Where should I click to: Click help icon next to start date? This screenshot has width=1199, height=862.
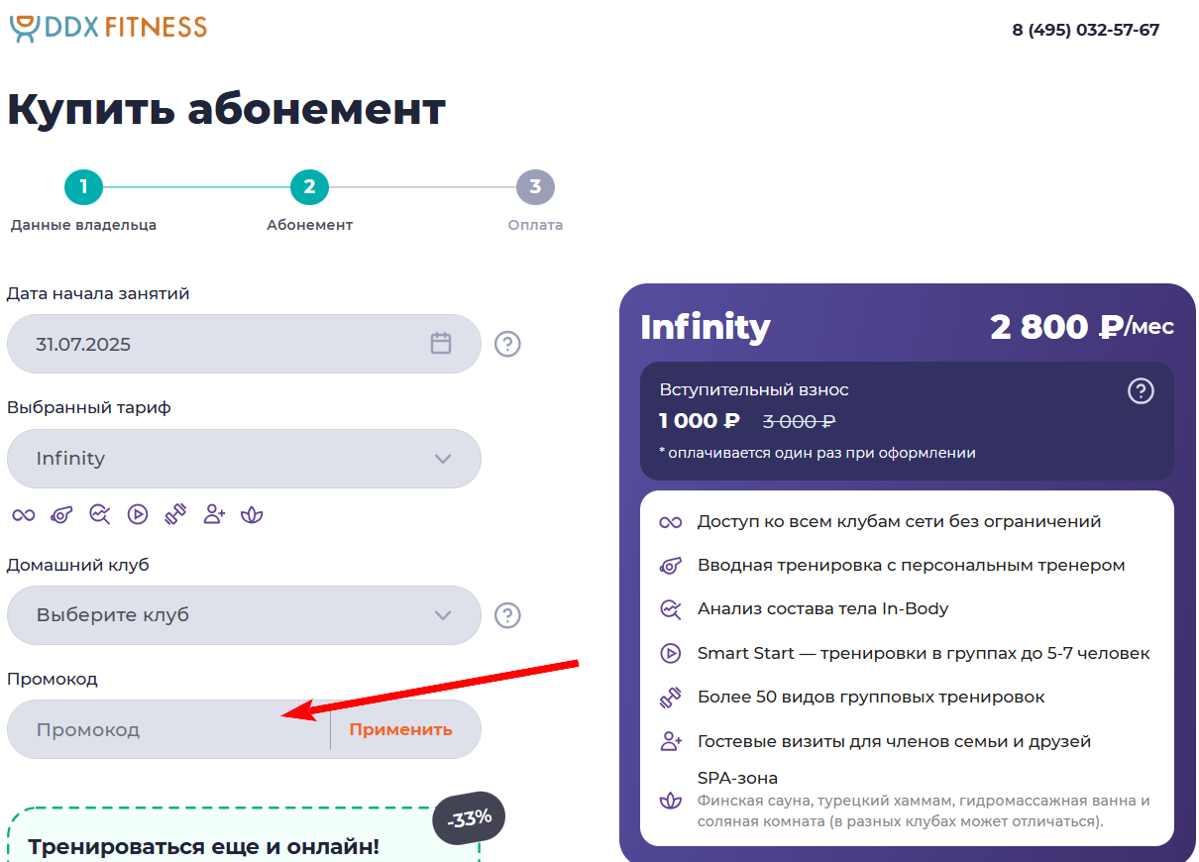[507, 344]
